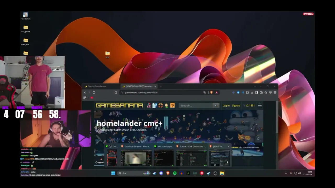Click the Signup link
The height and width of the screenshot is (188, 335).
click(x=236, y=105)
